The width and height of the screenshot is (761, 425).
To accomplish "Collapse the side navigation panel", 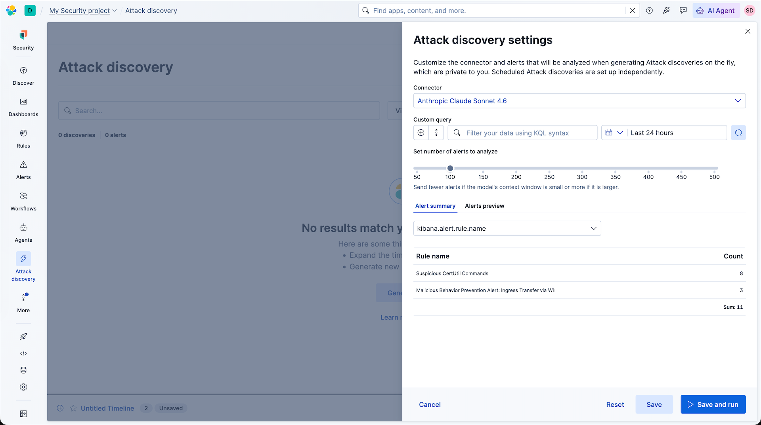I will tap(23, 414).
